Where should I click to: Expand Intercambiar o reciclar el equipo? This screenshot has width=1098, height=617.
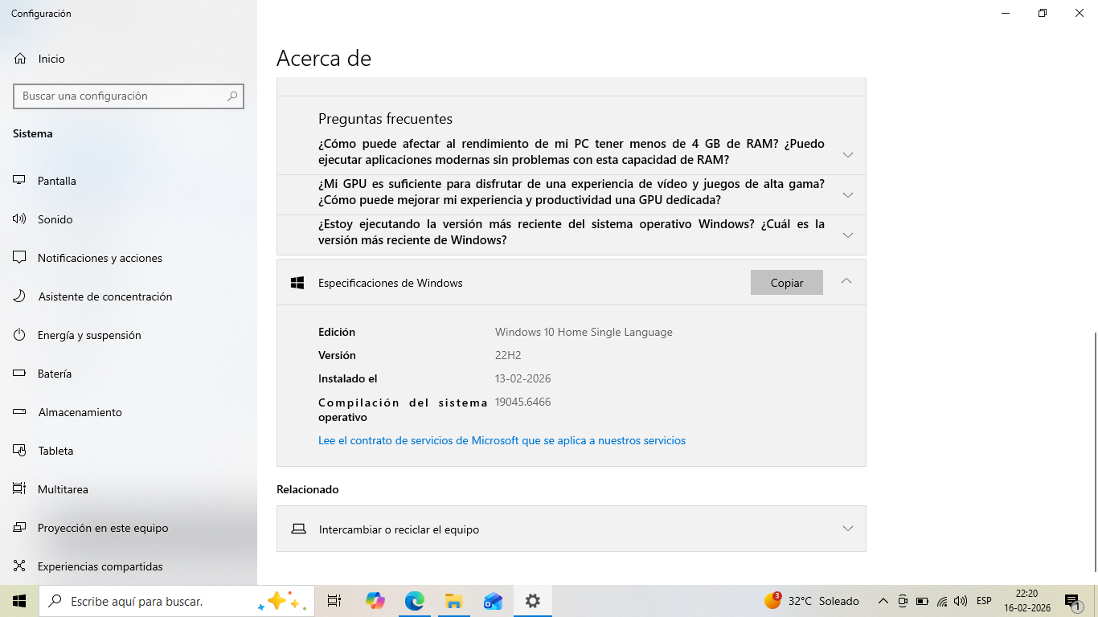[x=847, y=529]
